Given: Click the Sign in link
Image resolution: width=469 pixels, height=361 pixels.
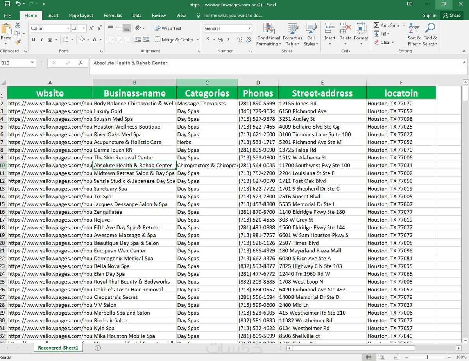Looking at the screenshot, I should tap(430, 16).
